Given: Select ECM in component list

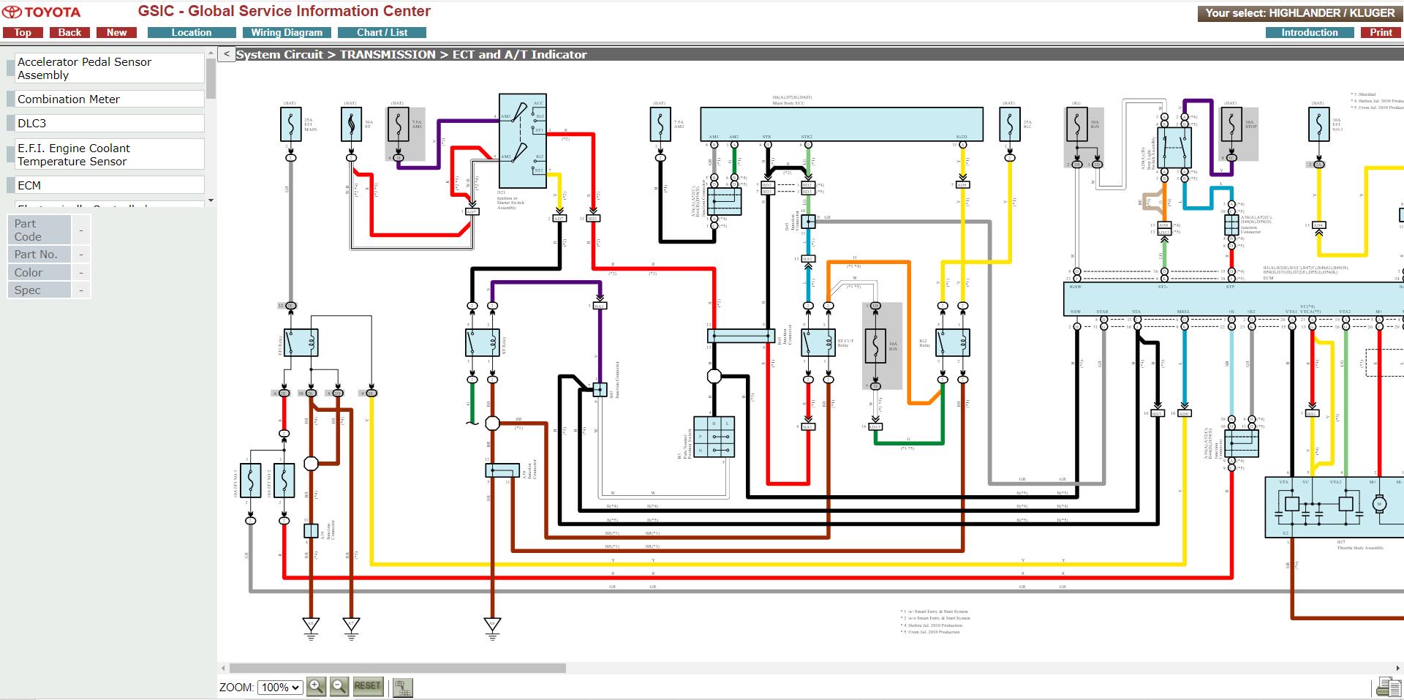Looking at the screenshot, I should tap(109, 185).
